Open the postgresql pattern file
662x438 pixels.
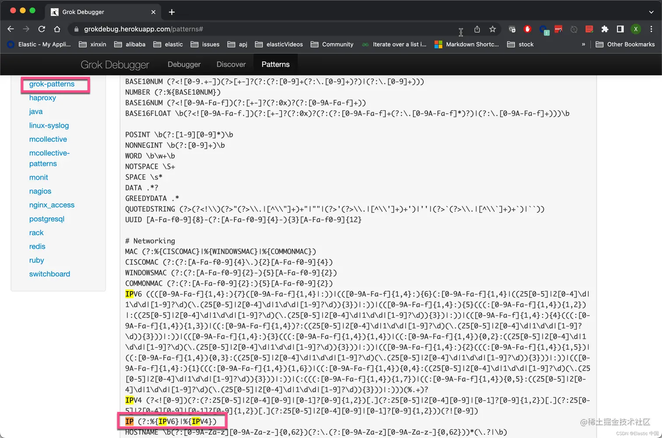[x=47, y=219]
